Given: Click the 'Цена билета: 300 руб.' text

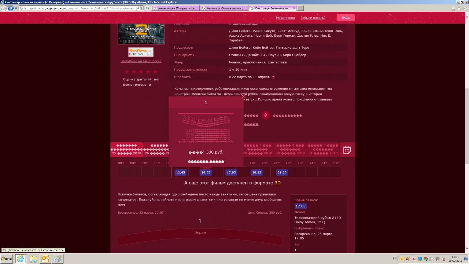Looking at the screenshot, I should [265, 213].
